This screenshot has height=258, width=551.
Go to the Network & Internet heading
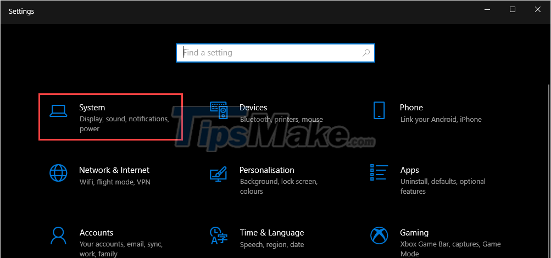114,170
